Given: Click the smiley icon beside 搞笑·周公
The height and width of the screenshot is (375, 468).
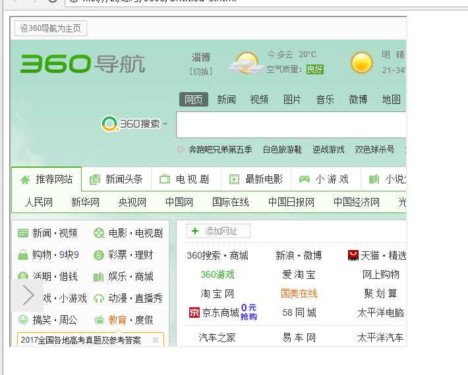Looking at the screenshot, I should (x=23, y=320).
